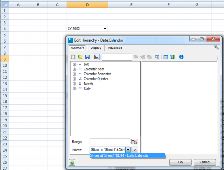Select the Calendar Year level label
Screen dimensions: 224x170
[x=94, y=69]
